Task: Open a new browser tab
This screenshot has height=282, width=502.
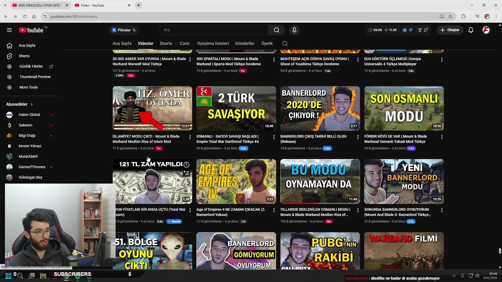Action: coord(138,5)
